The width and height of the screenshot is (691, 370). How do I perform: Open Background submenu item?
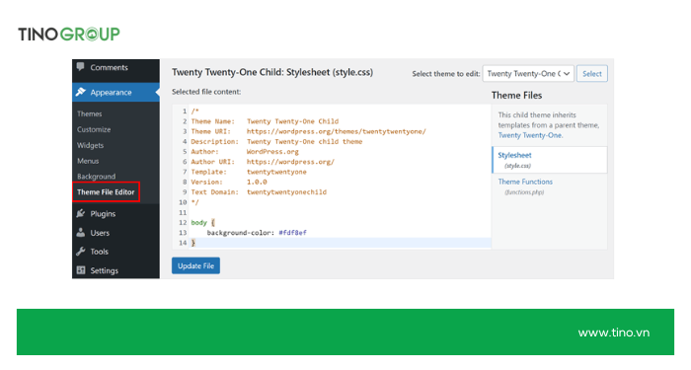click(96, 177)
